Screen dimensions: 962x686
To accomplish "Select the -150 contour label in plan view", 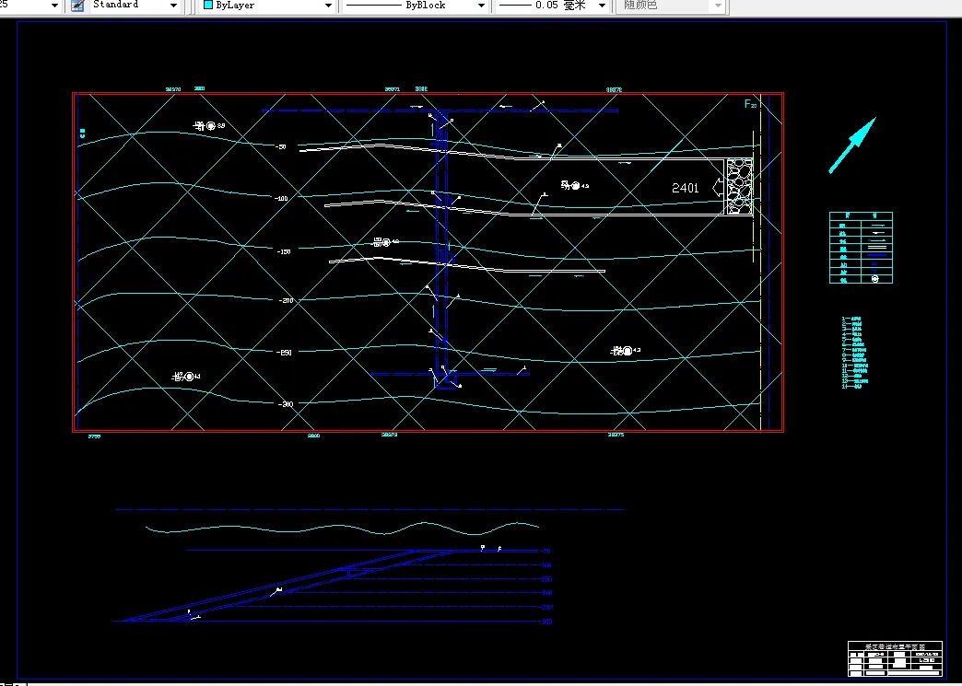I will click(283, 252).
